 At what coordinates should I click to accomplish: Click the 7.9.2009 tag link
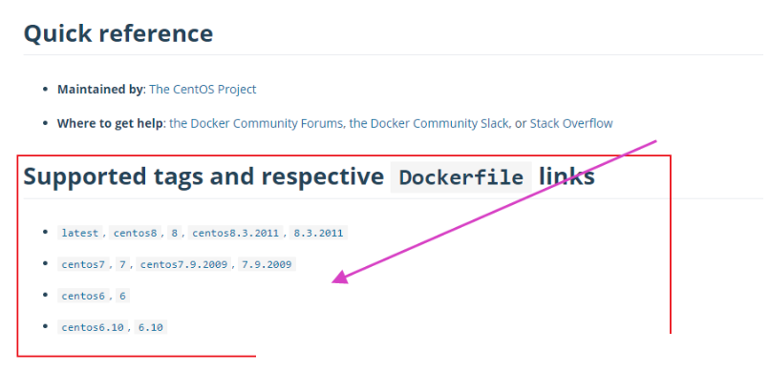267,264
